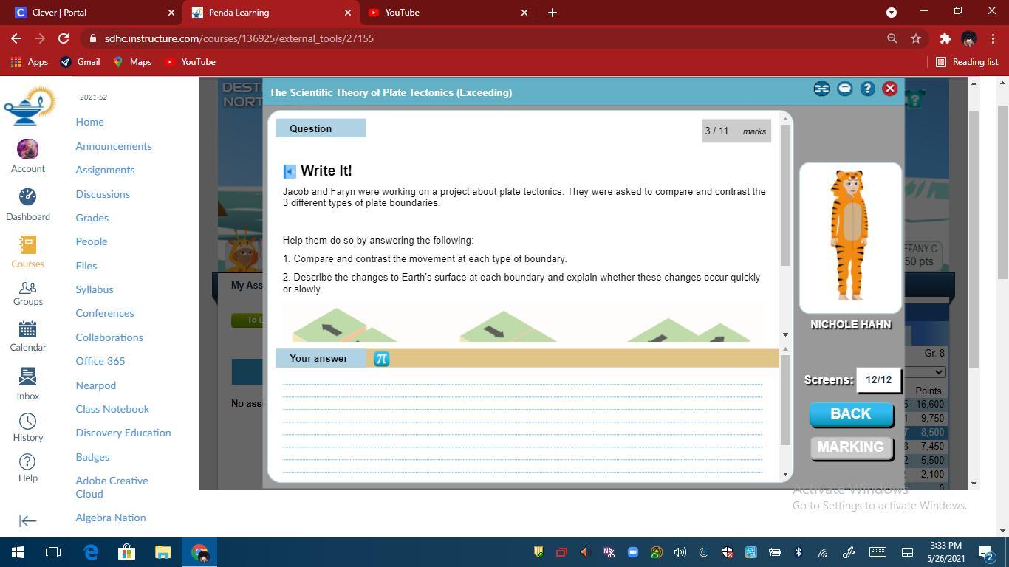1009x567 pixels.
Task: Click the settings sliders icon in header
Action: click(821, 89)
